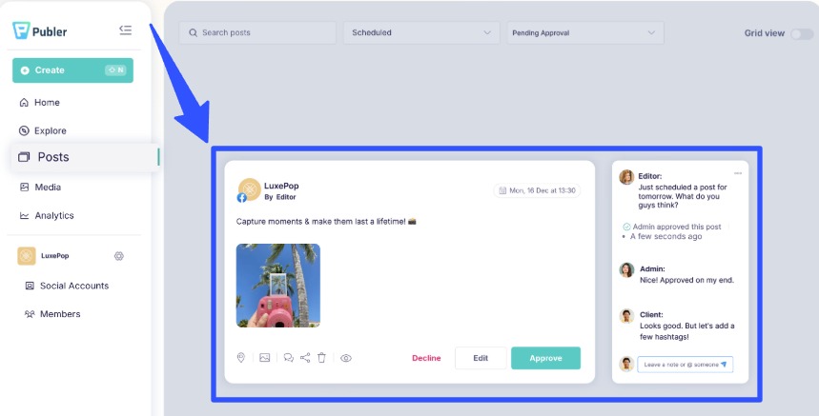Screen dimensions: 819x416
Task: Expand the Pending Approval filter dropdown
Action: coord(584,32)
